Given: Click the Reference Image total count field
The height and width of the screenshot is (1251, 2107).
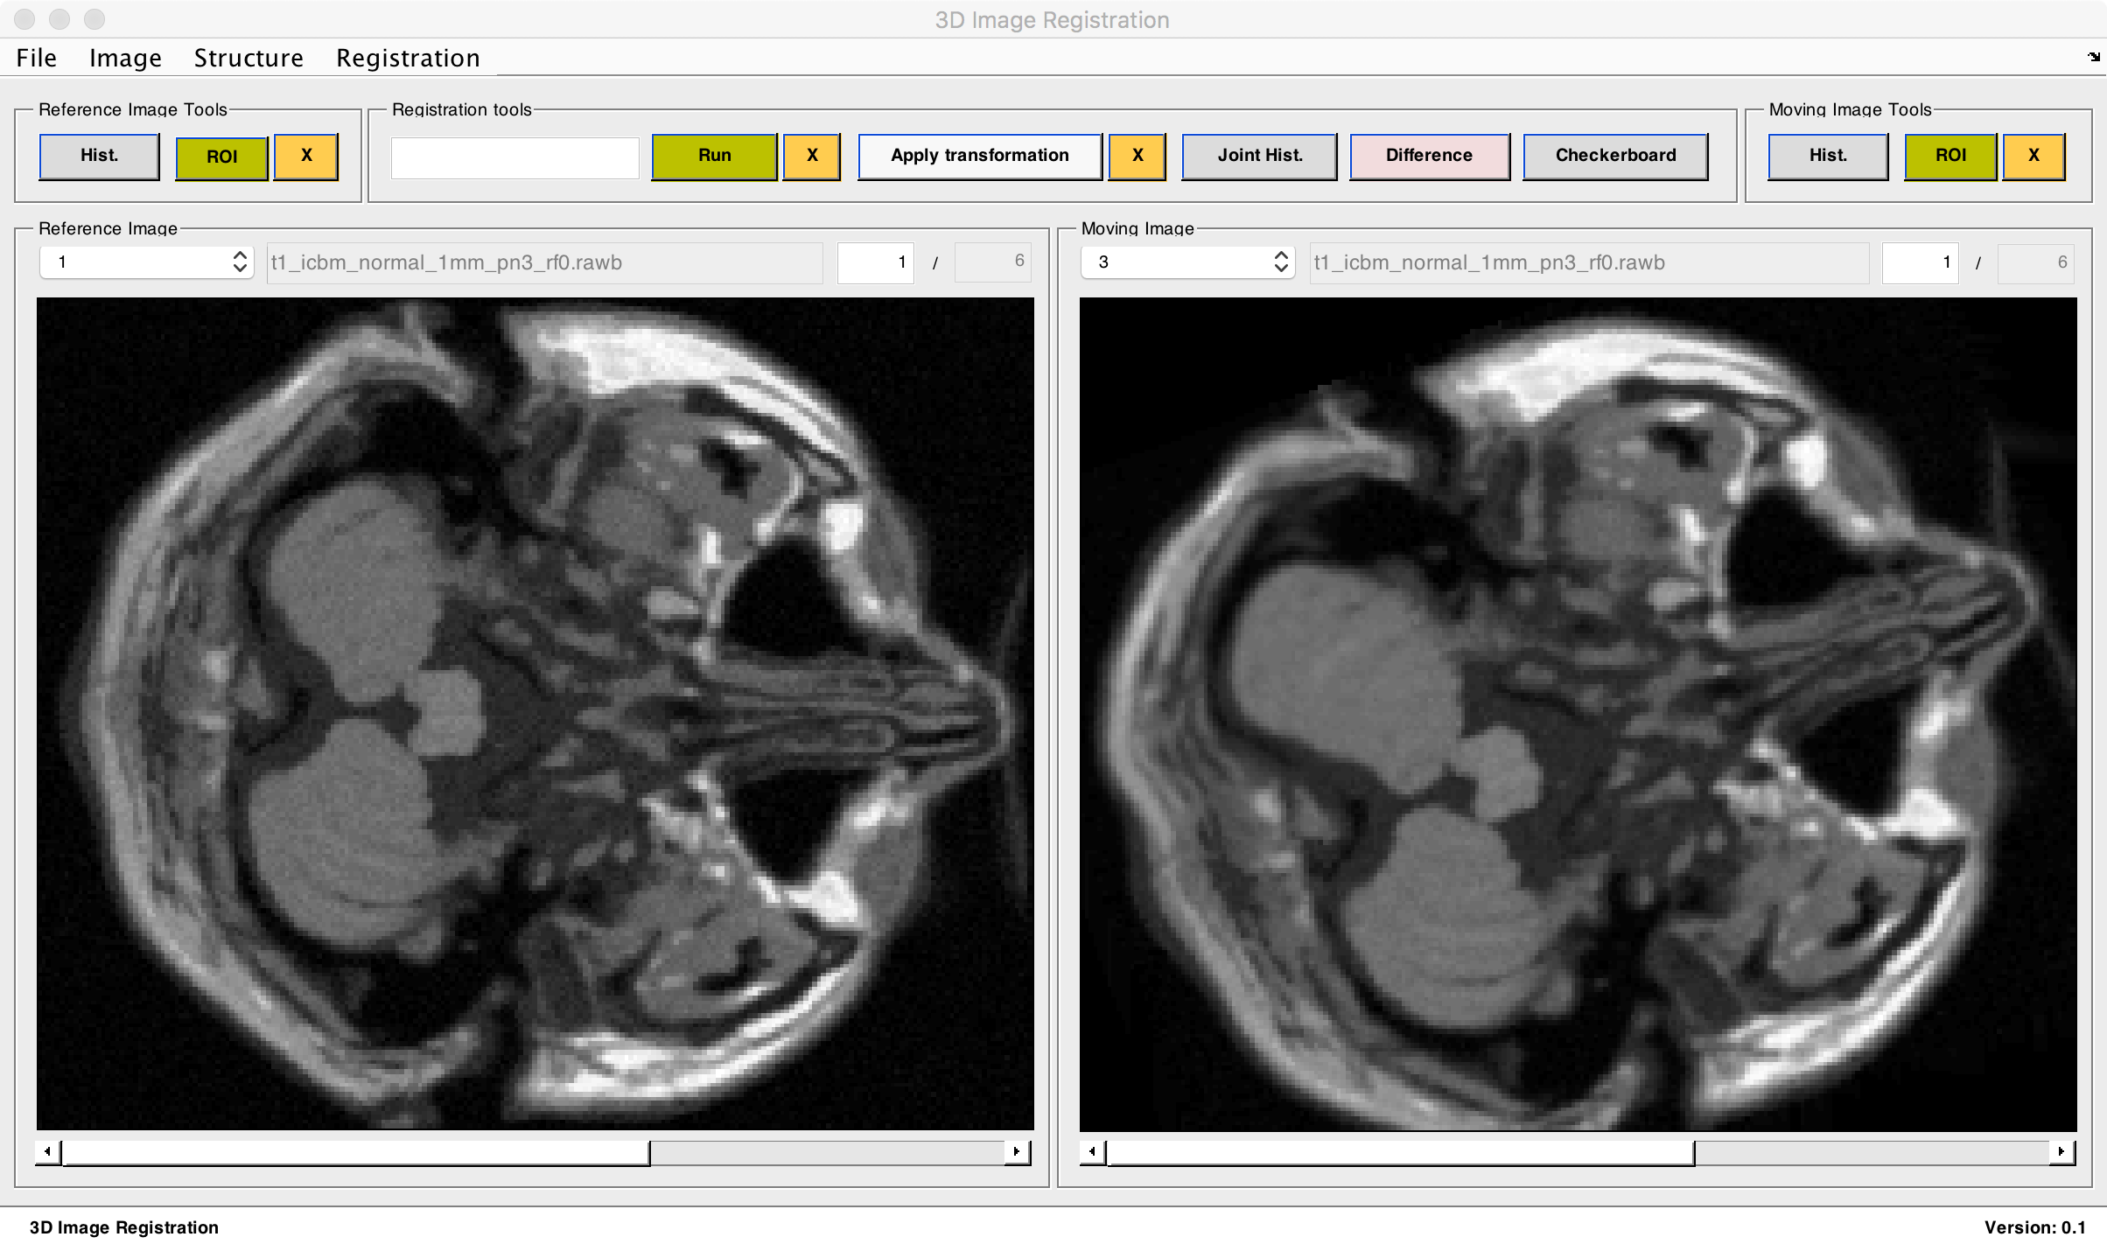Looking at the screenshot, I should click(x=993, y=262).
